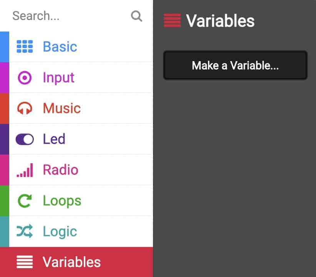Click the search magnifier icon
The width and height of the screenshot is (316, 277).
tap(136, 16)
